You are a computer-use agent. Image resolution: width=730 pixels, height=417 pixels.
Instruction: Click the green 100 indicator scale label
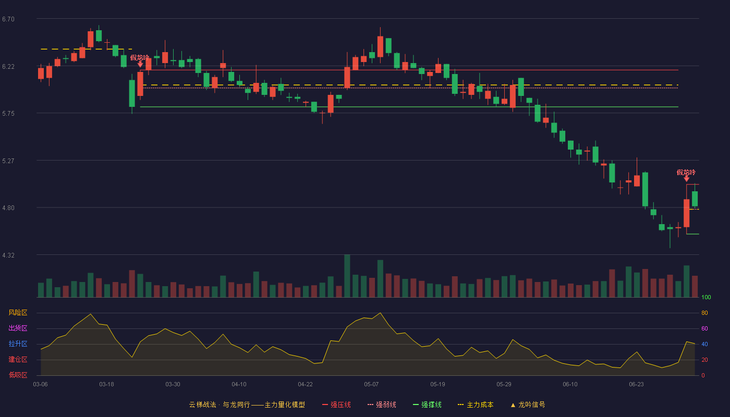(706, 298)
